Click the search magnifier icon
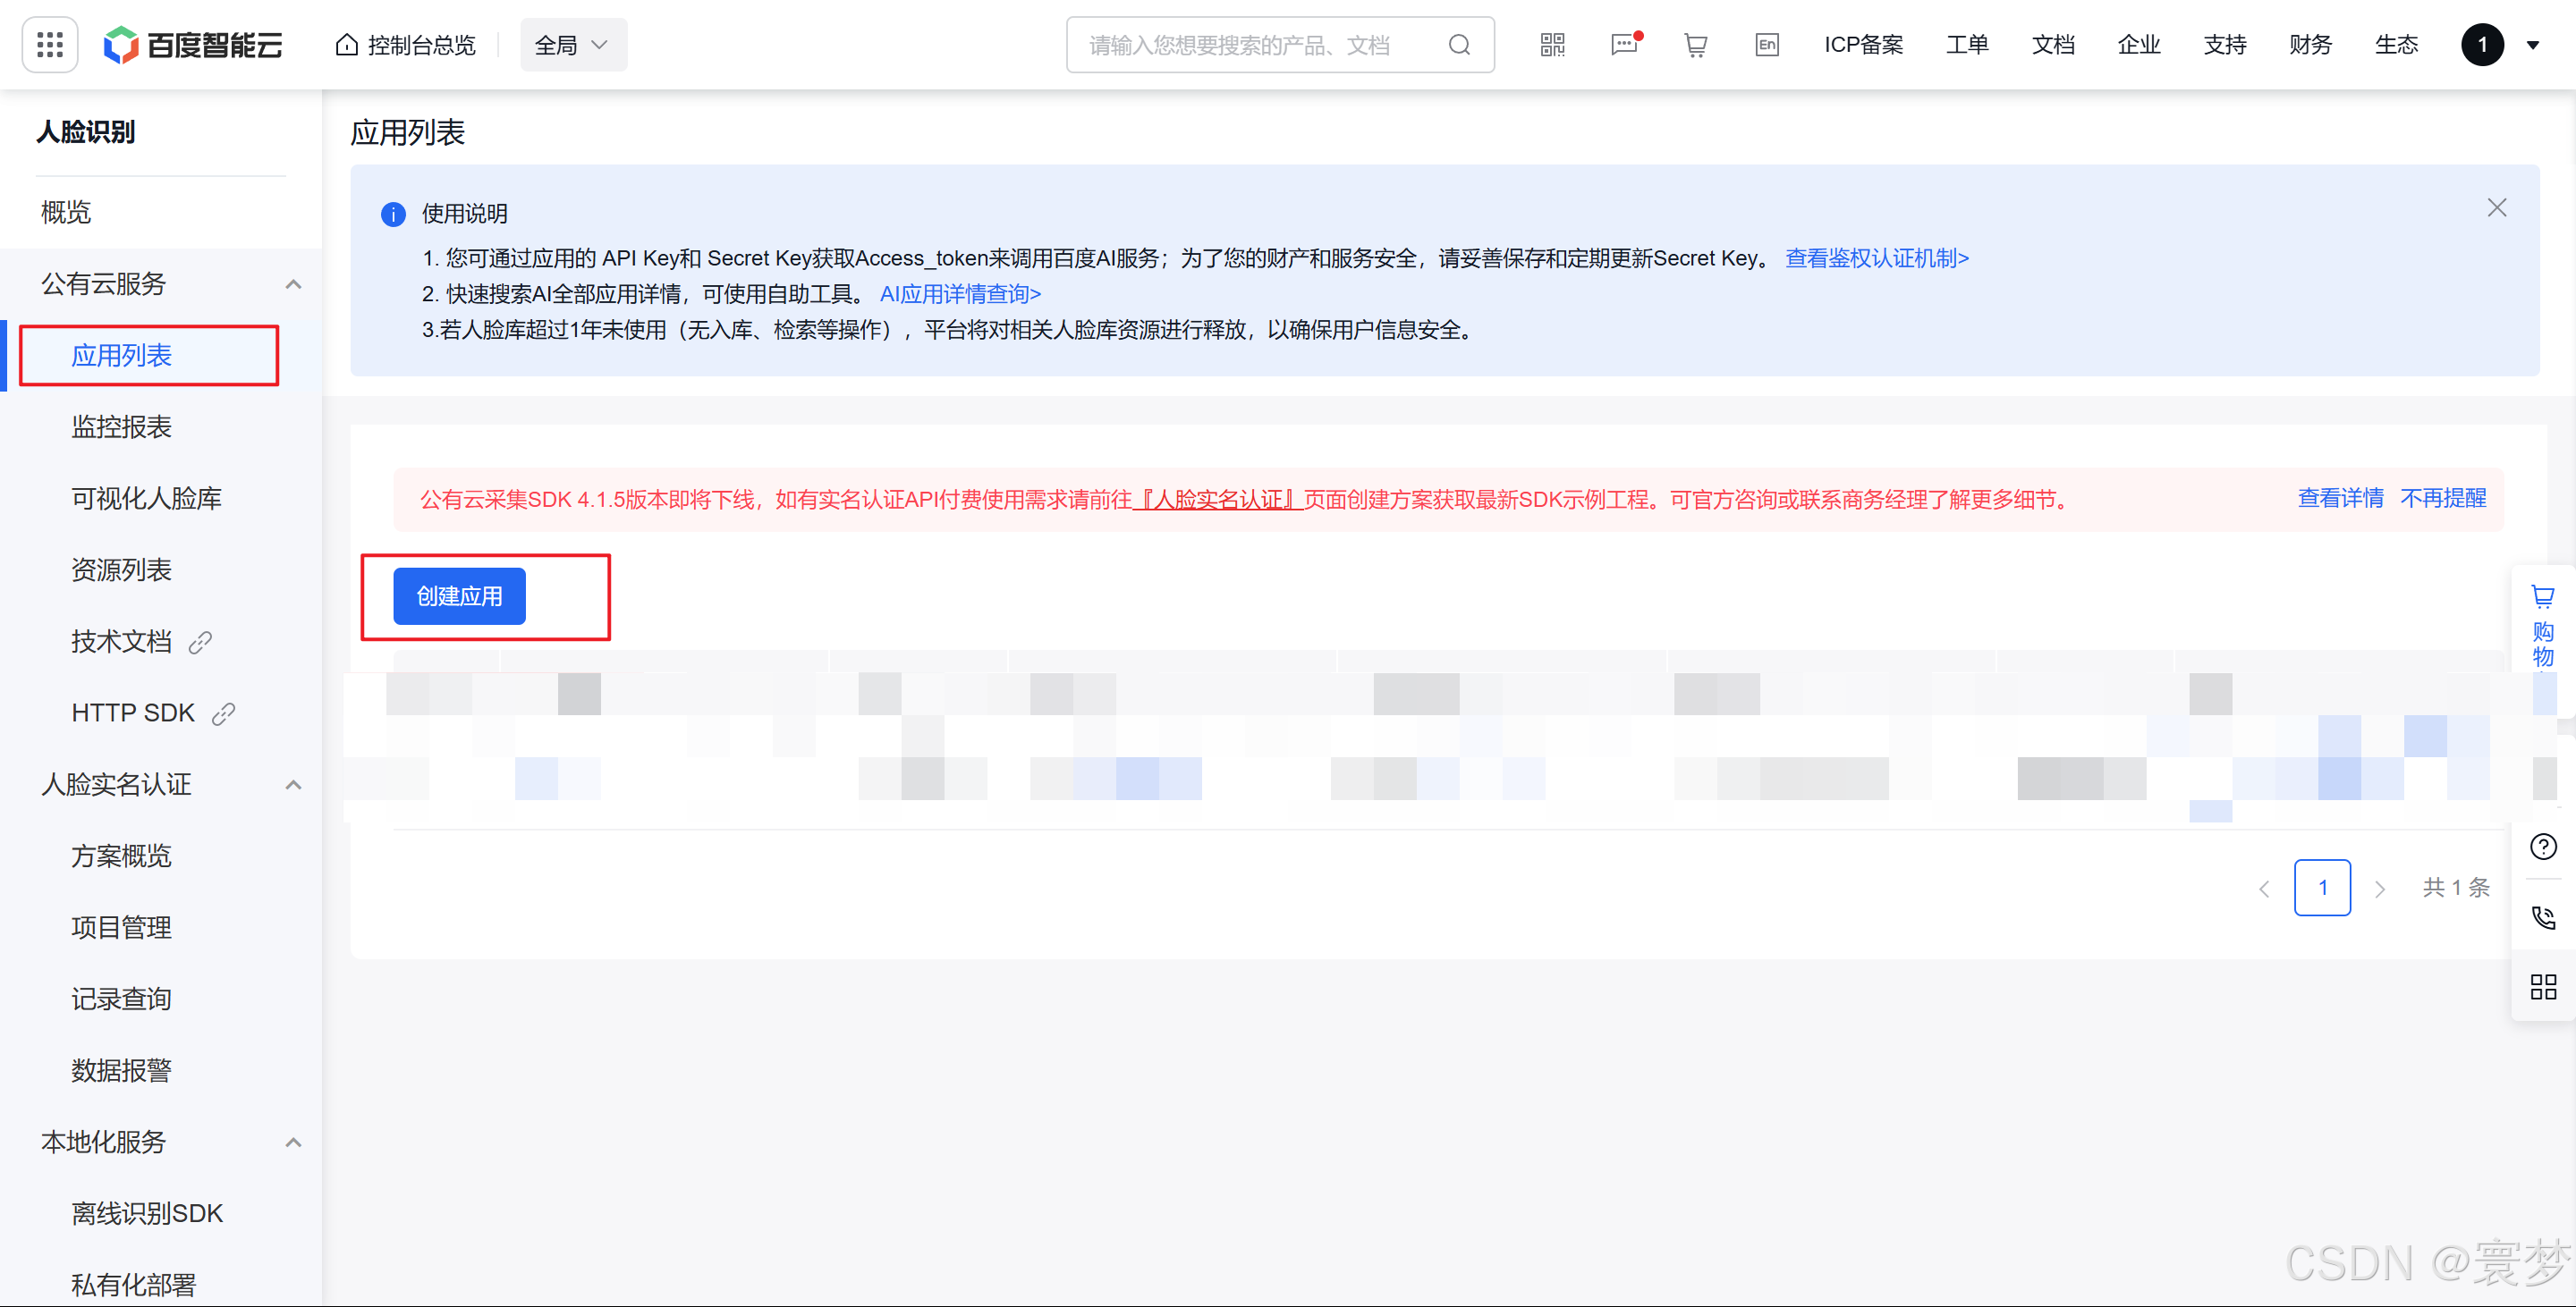The width and height of the screenshot is (2576, 1307). 1459,45
